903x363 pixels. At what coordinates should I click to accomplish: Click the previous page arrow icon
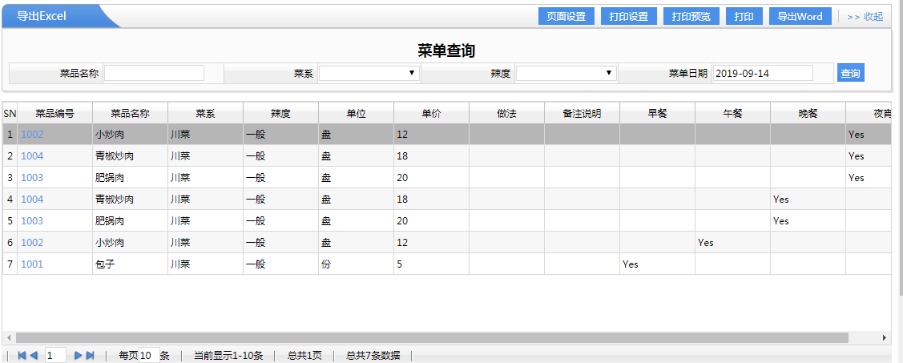(x=34, y=355)
